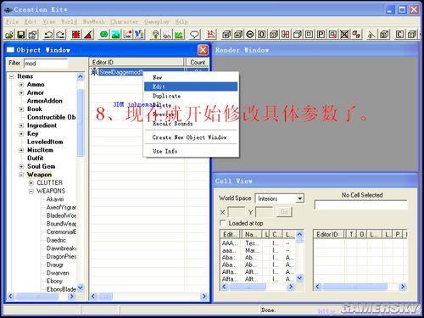This screenshot has height=318, width=424.
Task: Click the boxed letter C toolbar icon
Action: [399, 35]
